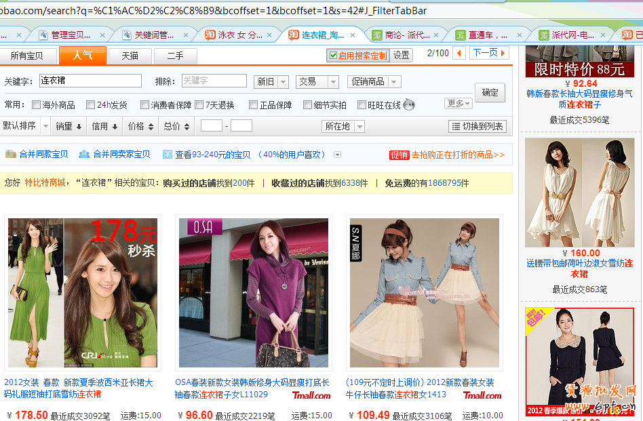Check the 7天退换 filter
The width and height of the screenshot is (643, 421).
199,105
